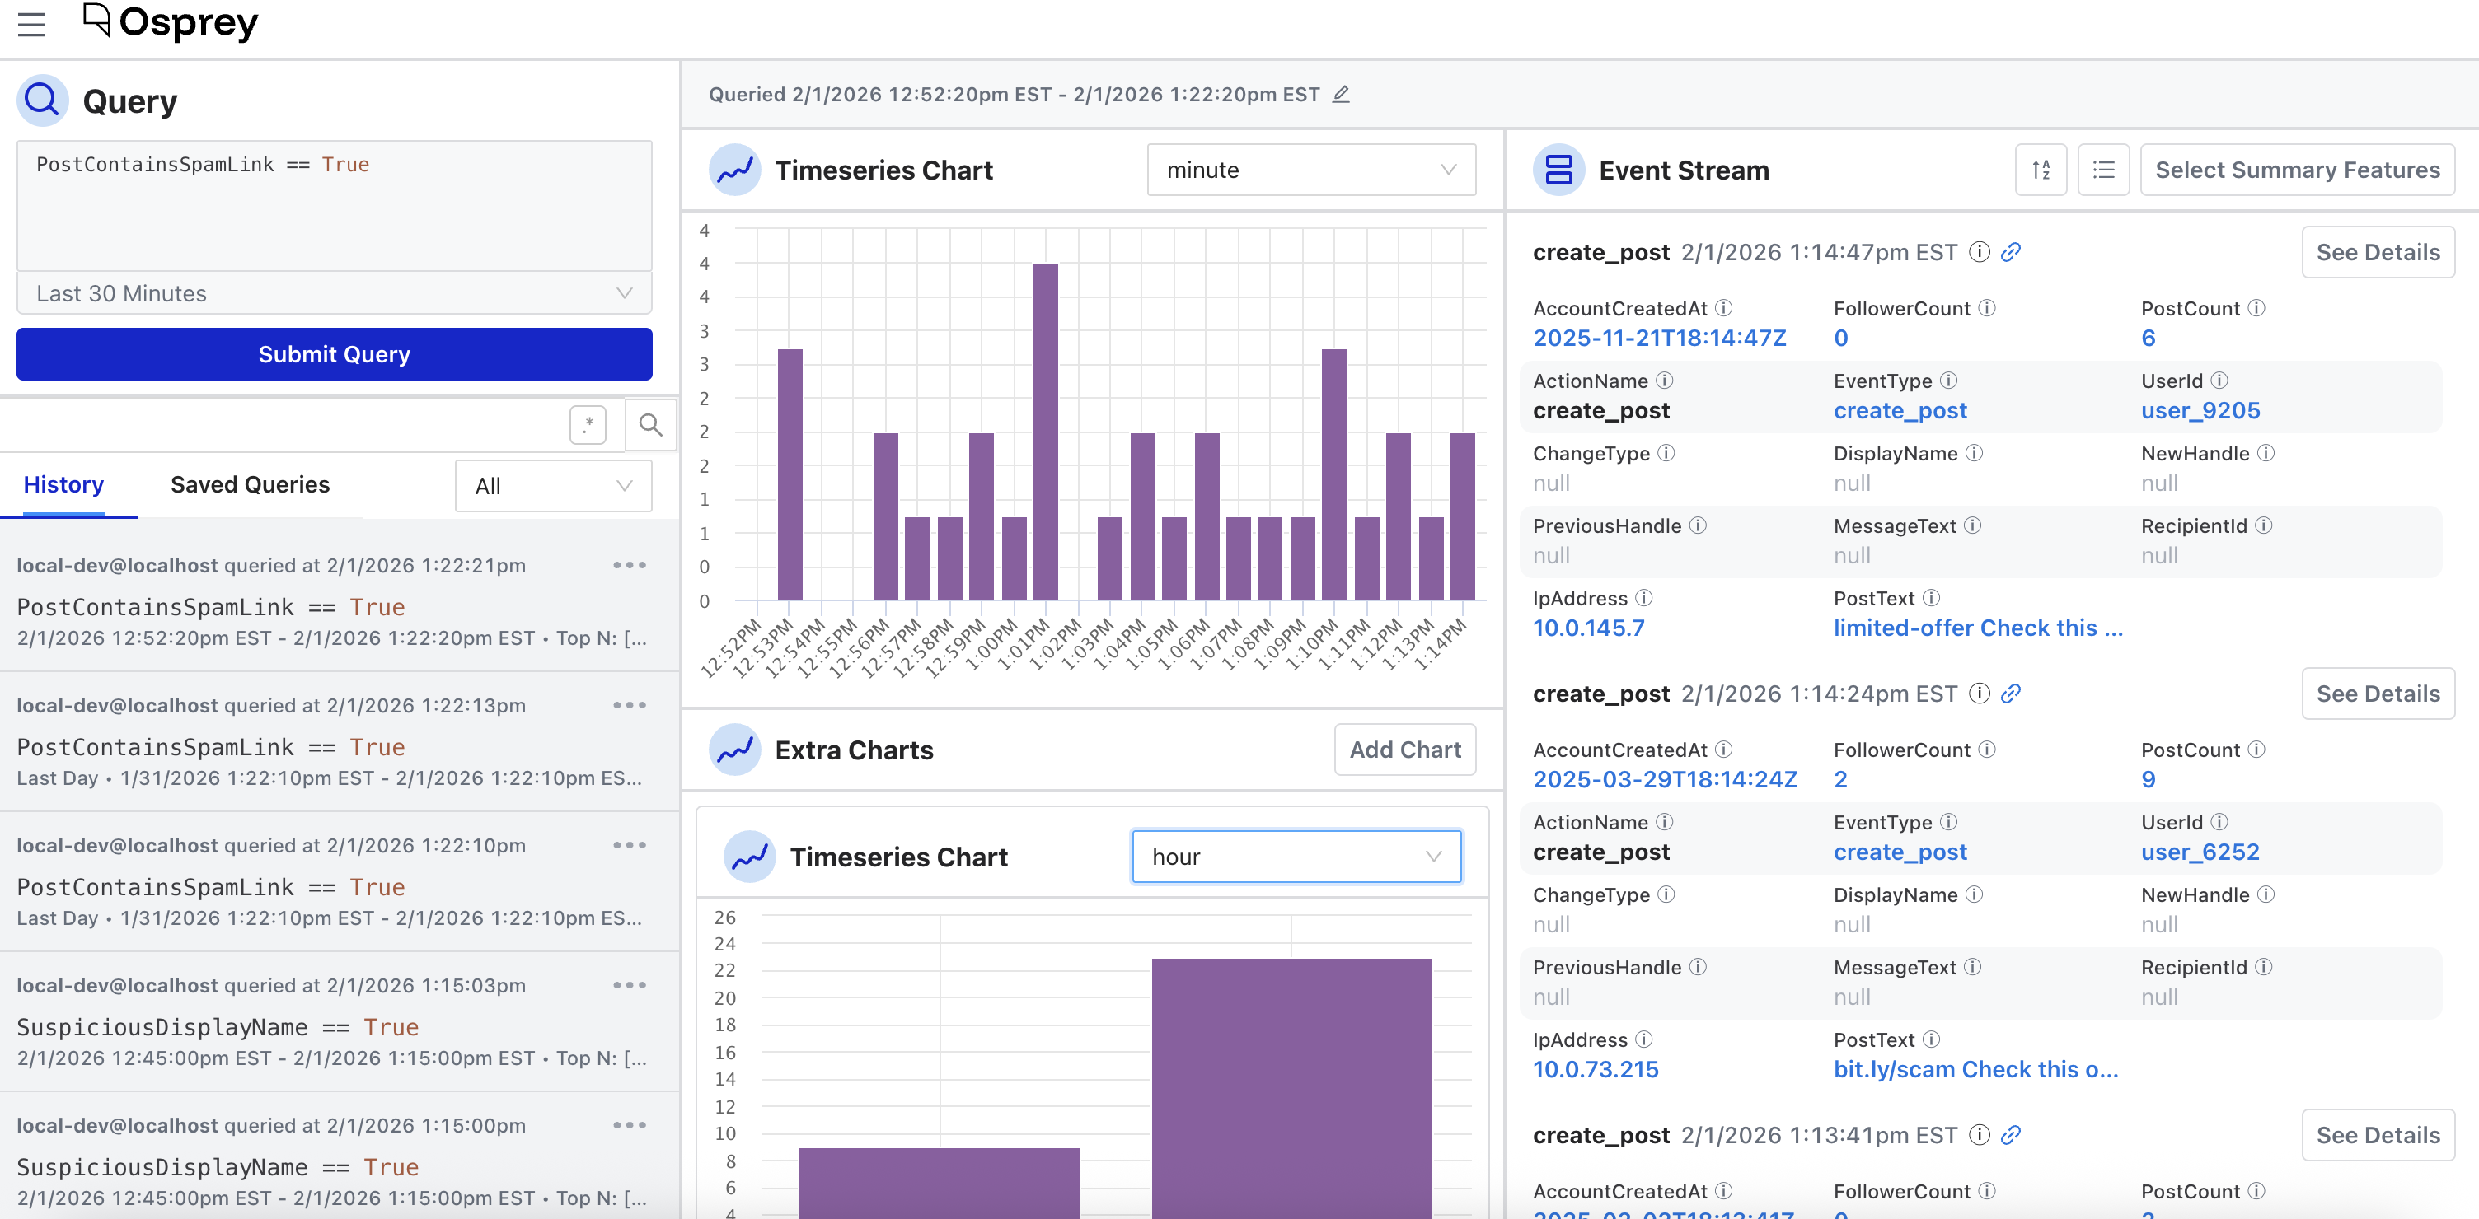Open the hour interval dropdown
This screenshot has width=2479, height=1219.
[x=1296, y=857]
